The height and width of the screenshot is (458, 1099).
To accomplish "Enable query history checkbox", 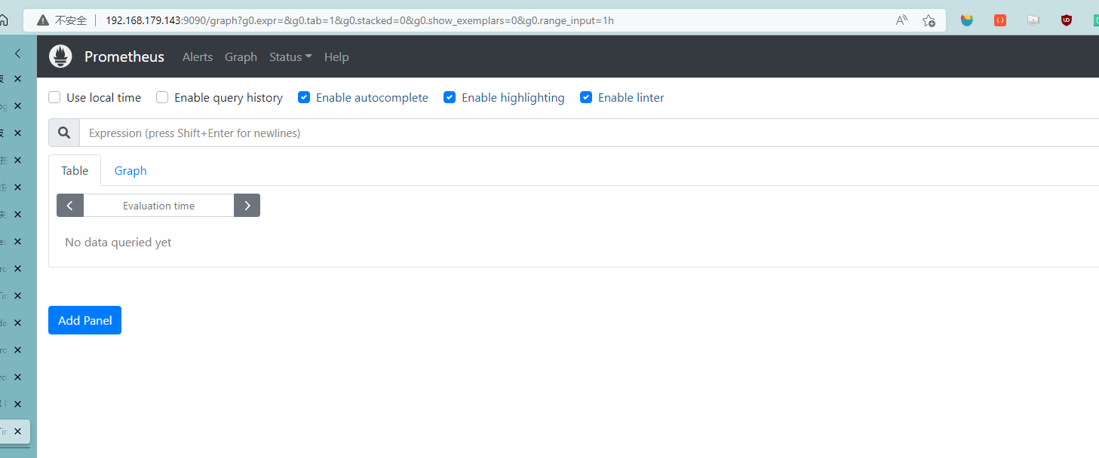I will point(162,97).
